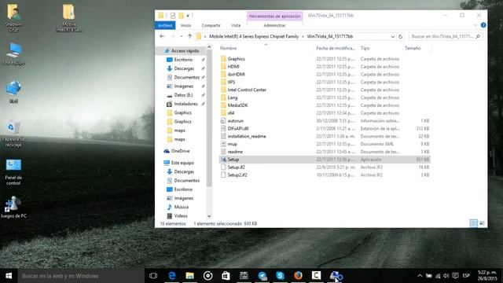This screenshot has height=283, width=503.
Task: Select the IIPS folder
Action: click(x=231, y=82)
